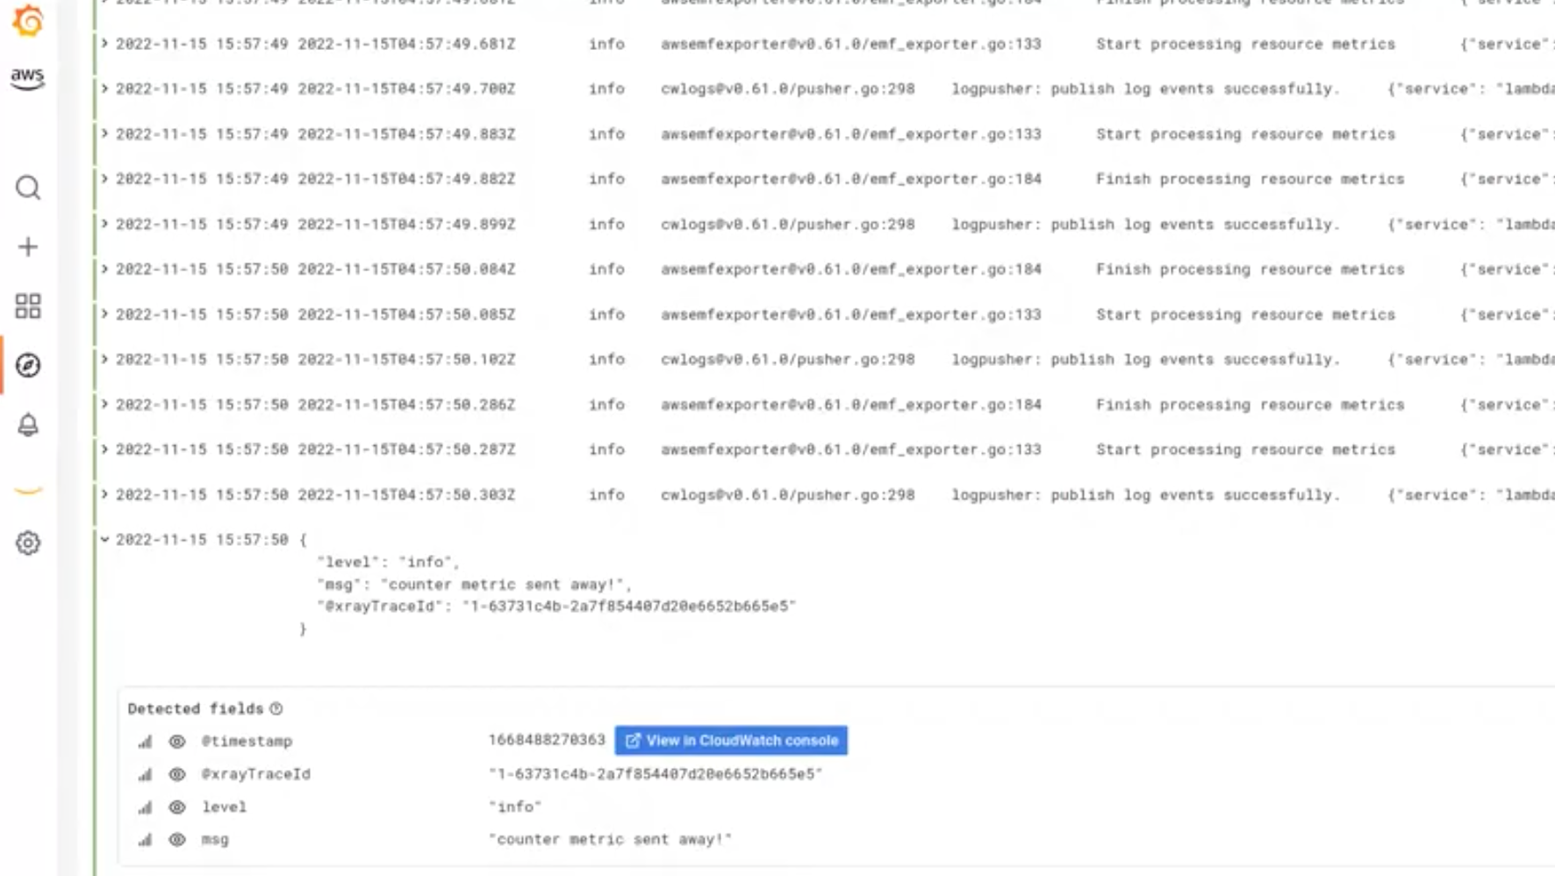Expand the logpusher publish log at 15:57:50.303Z
Screen dimensions: 1555x876
[x=104, y=494]
